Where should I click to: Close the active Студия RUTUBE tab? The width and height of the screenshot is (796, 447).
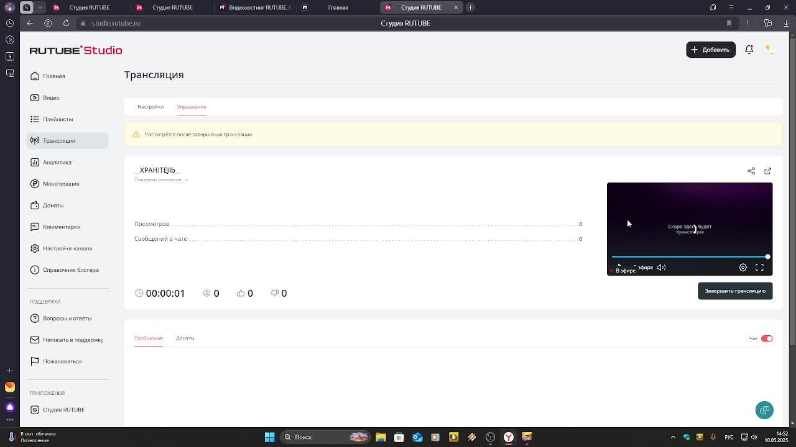[x=456, y=7]
